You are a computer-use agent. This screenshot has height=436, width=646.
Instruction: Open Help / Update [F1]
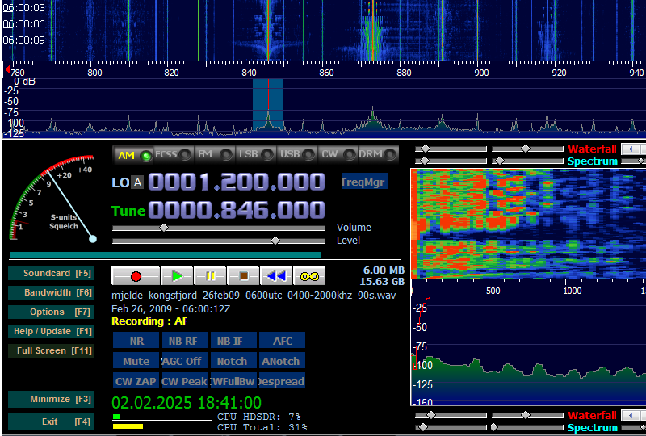coord(51,331)
